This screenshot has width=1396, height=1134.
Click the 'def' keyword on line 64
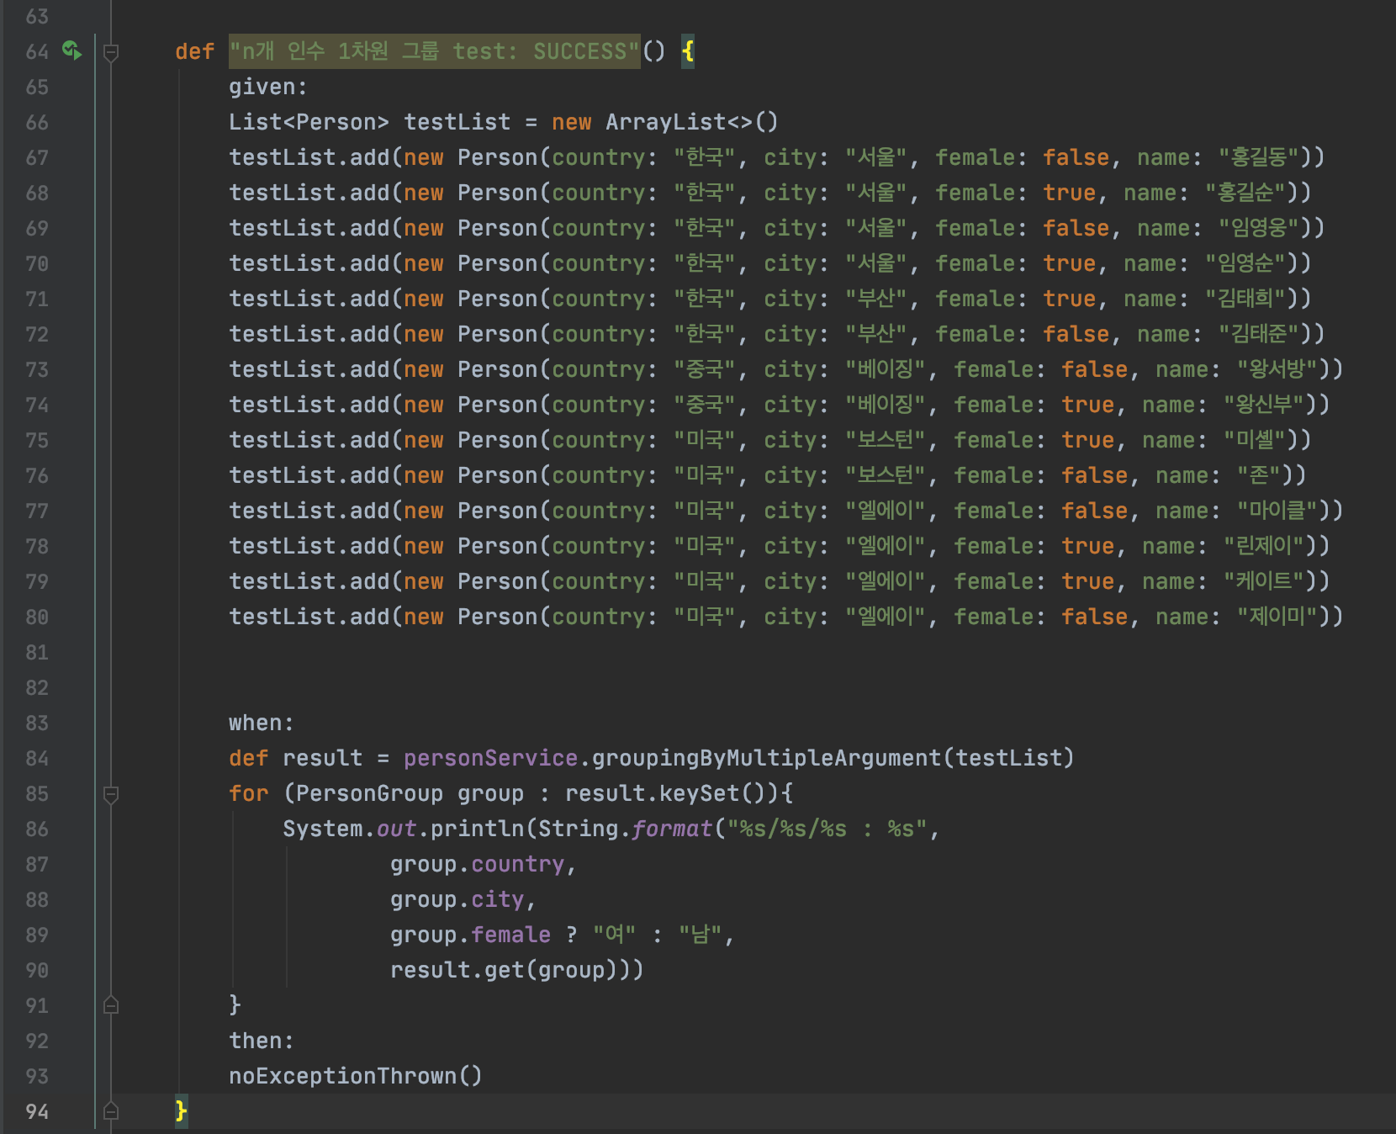194,52
